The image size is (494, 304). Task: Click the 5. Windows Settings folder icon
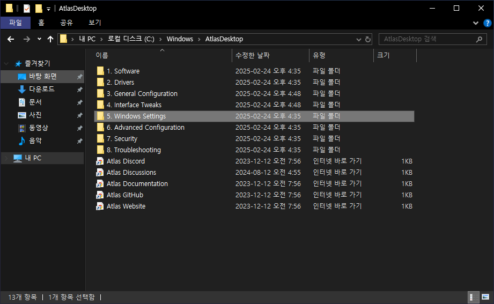click(x=100, y=116)
